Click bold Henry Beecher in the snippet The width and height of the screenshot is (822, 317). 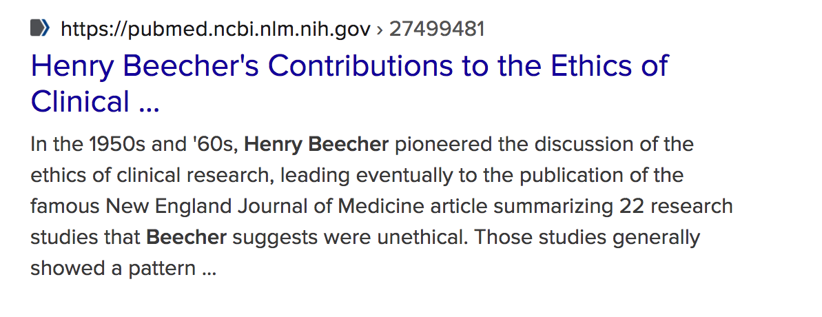point(317,144)
